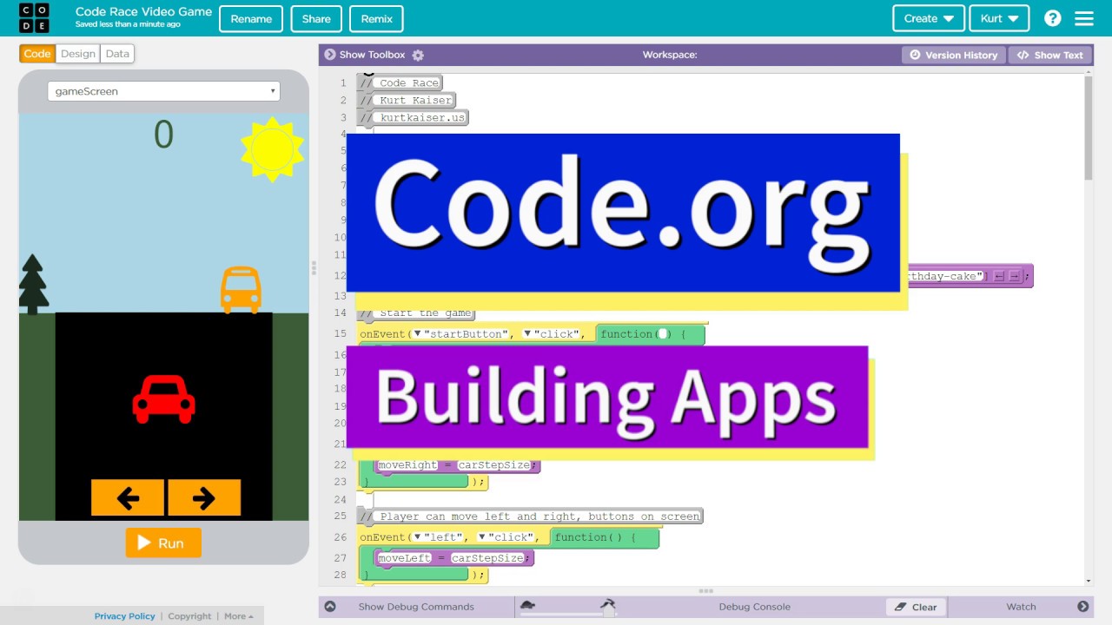Viewport: 1112px width, 625px height.
Task: Switch workspace to Show Text
Action: (1050, 55)
